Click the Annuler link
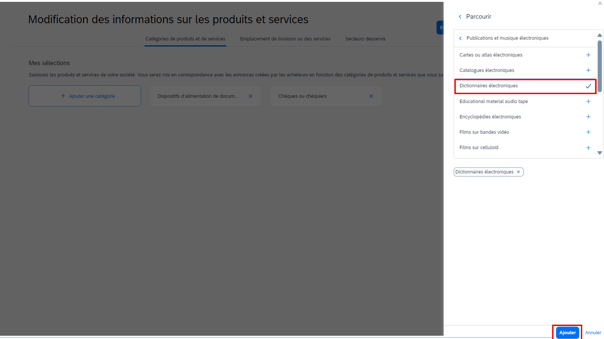604x339 pixels. coord(593,333)
